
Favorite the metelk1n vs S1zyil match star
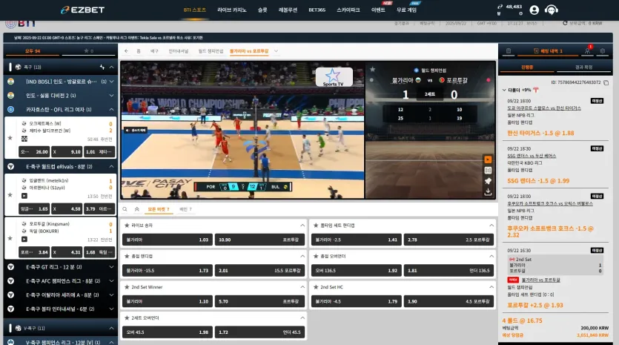pyautogui.click(x=10, y=195)
